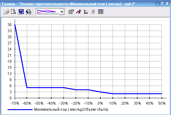The image size is (171, 115).
Task: Select the line chart type preview
Action: click(x=48, y=12)
